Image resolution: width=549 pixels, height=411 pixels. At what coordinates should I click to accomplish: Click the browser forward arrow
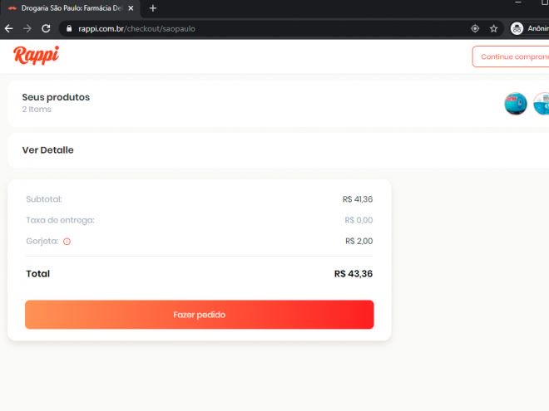coord(27,29)
